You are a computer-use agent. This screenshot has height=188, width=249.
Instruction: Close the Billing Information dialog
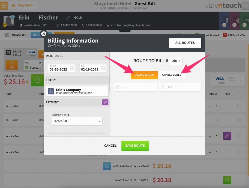pyautogui.click(x=44, y=33)
